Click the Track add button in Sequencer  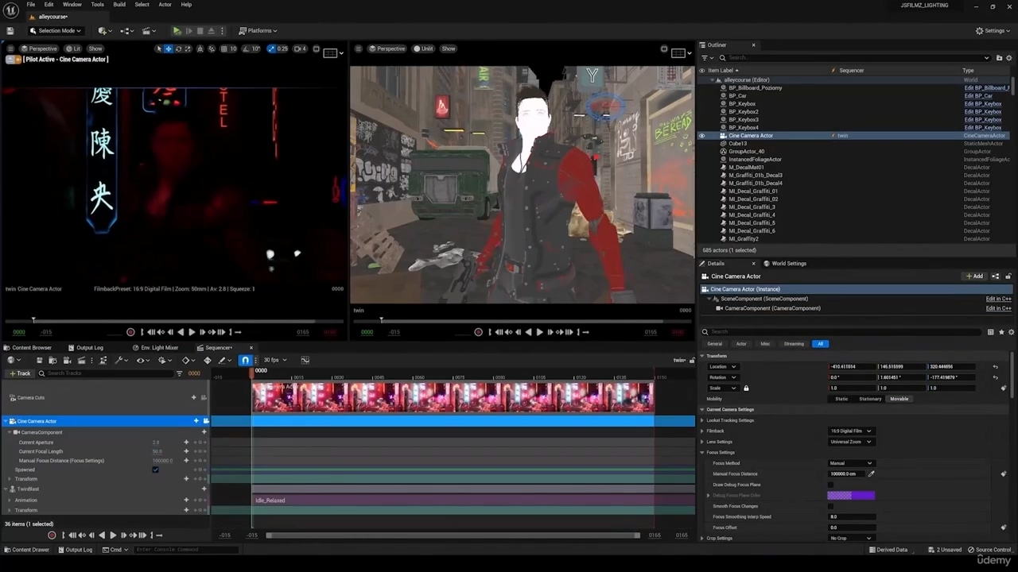pos(20,373)
